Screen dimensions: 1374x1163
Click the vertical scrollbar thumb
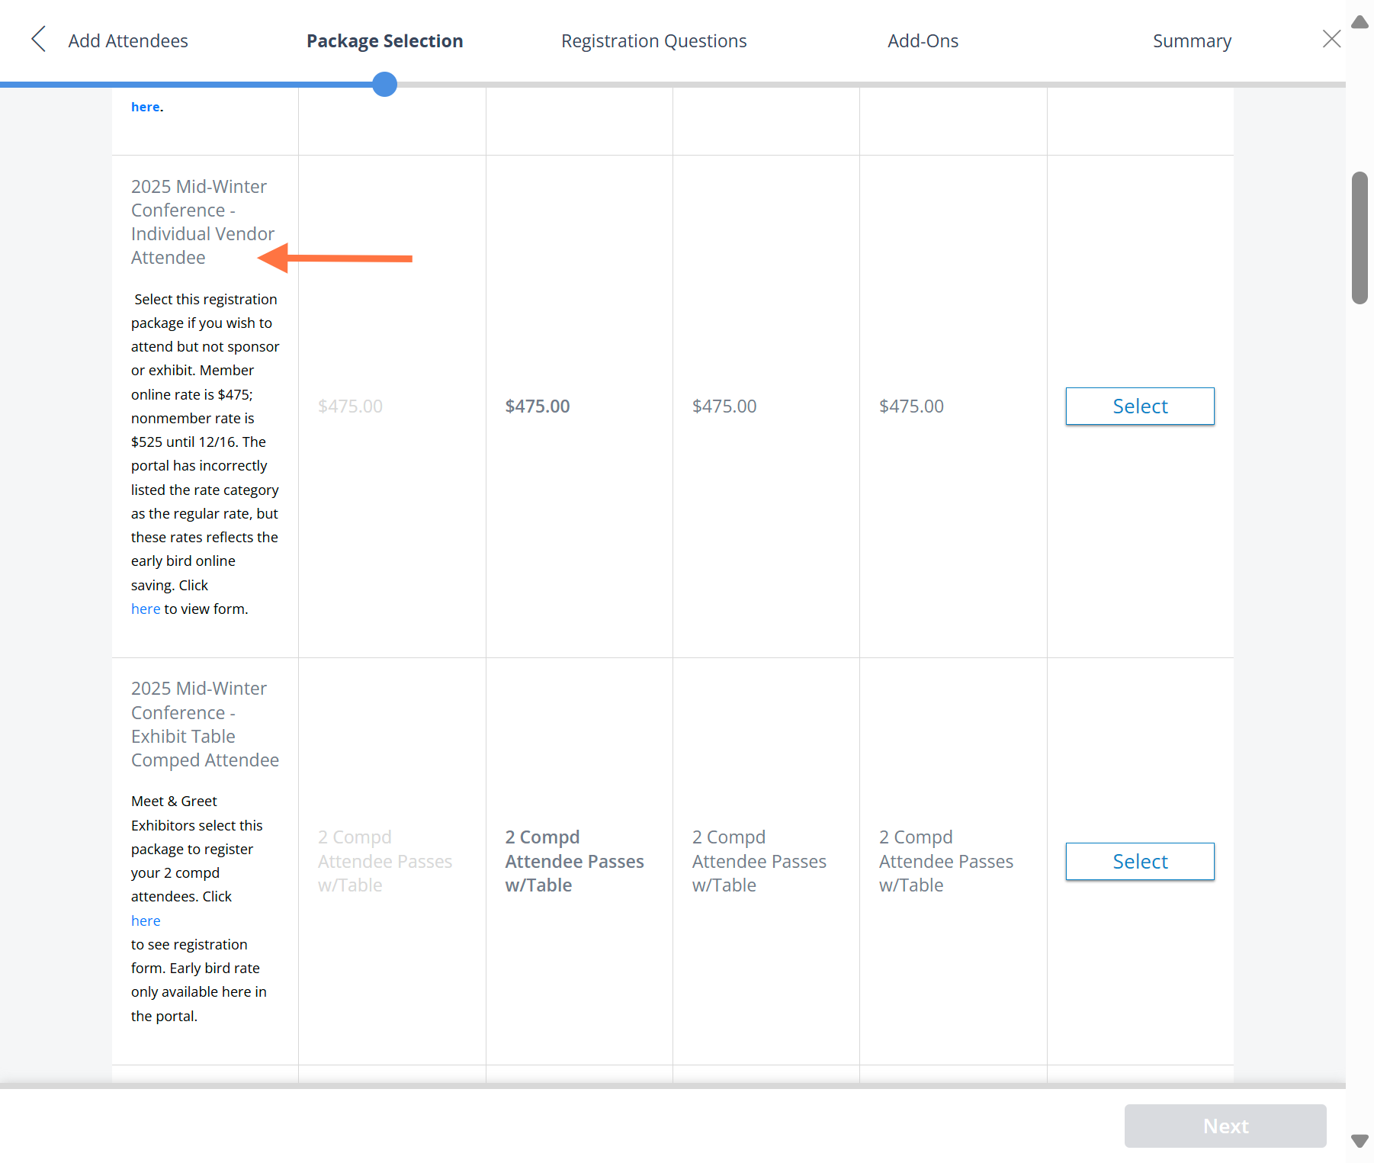coord(1360,238)
